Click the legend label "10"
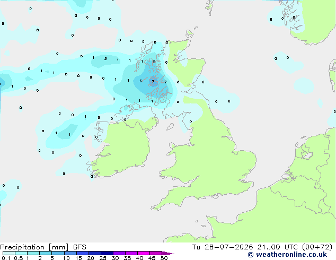 [66, 258]
